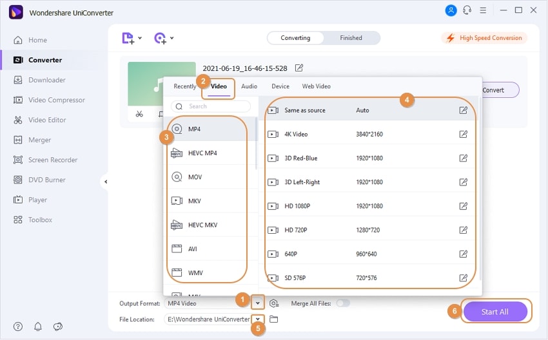548x340 pixels.
Task: Open the user account icon
Action: (x=451, y=10)
